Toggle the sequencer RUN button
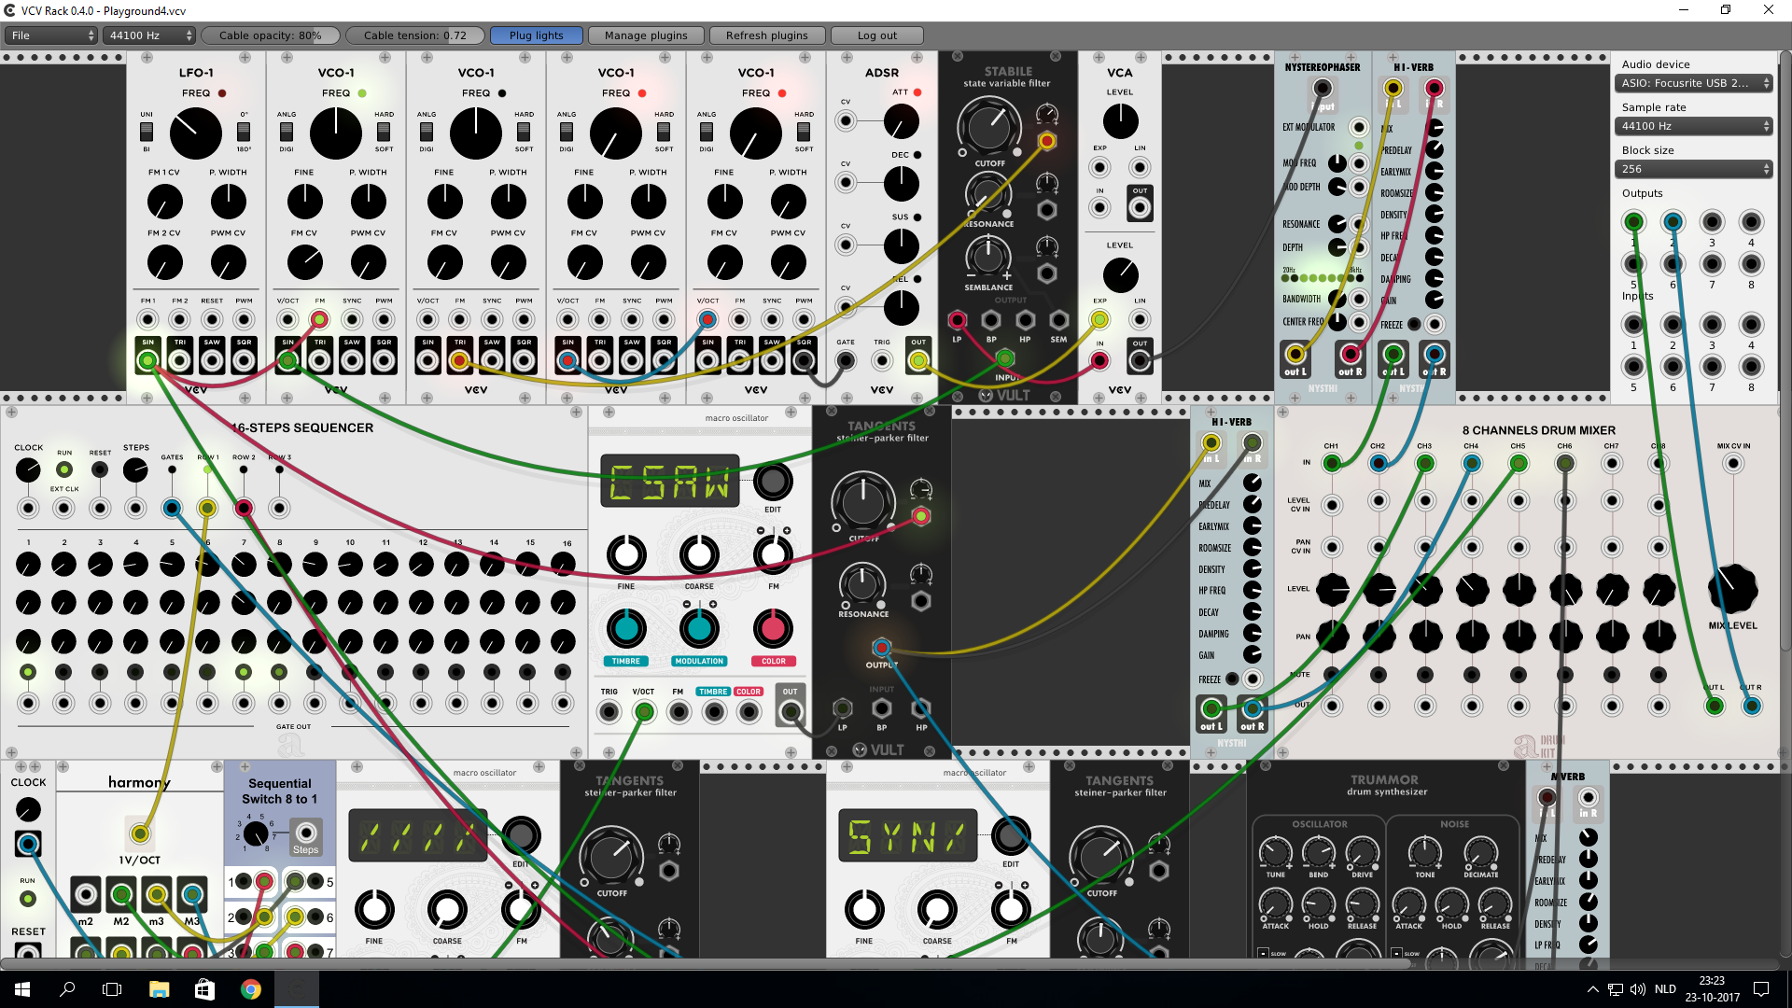Image resolution: width=1792 pixels, height=1008 pixels. click(63, 469)
